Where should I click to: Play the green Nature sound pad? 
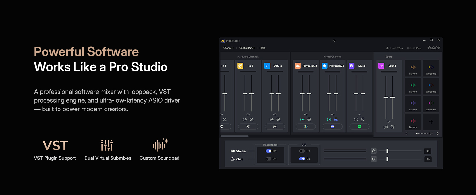[413, 86]
